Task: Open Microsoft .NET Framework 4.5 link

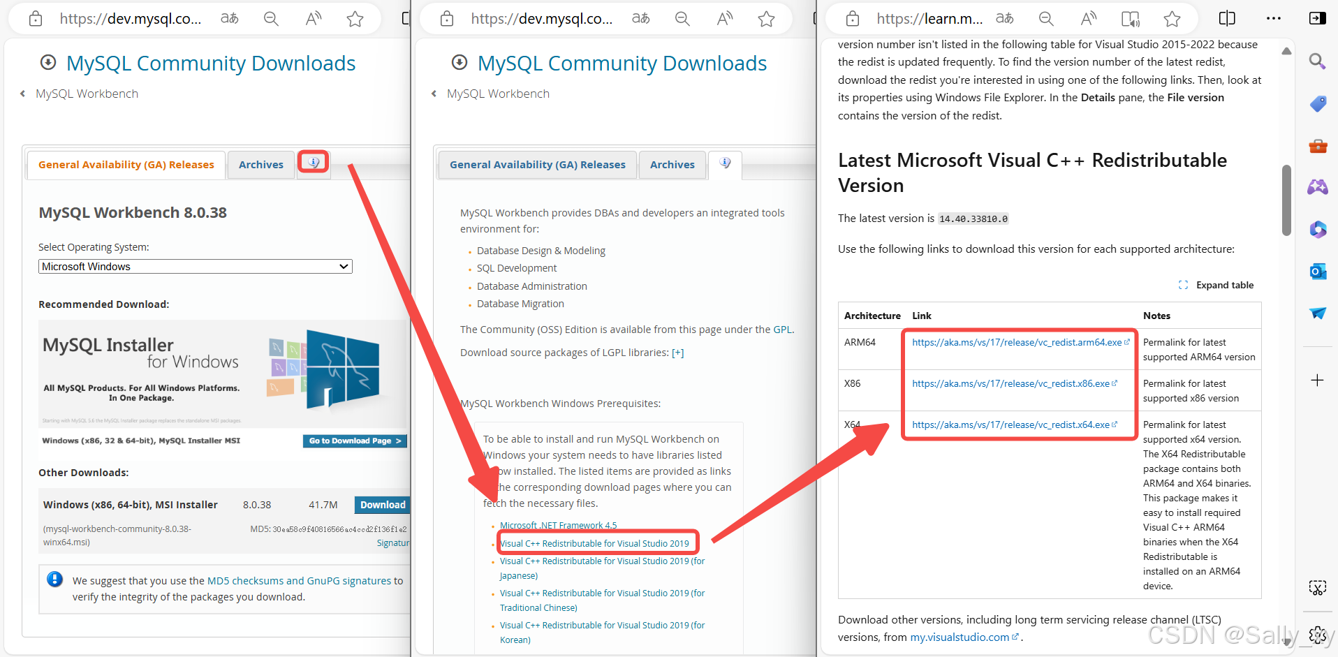Action: 558,526
